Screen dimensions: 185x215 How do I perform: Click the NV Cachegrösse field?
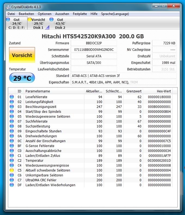164,50
